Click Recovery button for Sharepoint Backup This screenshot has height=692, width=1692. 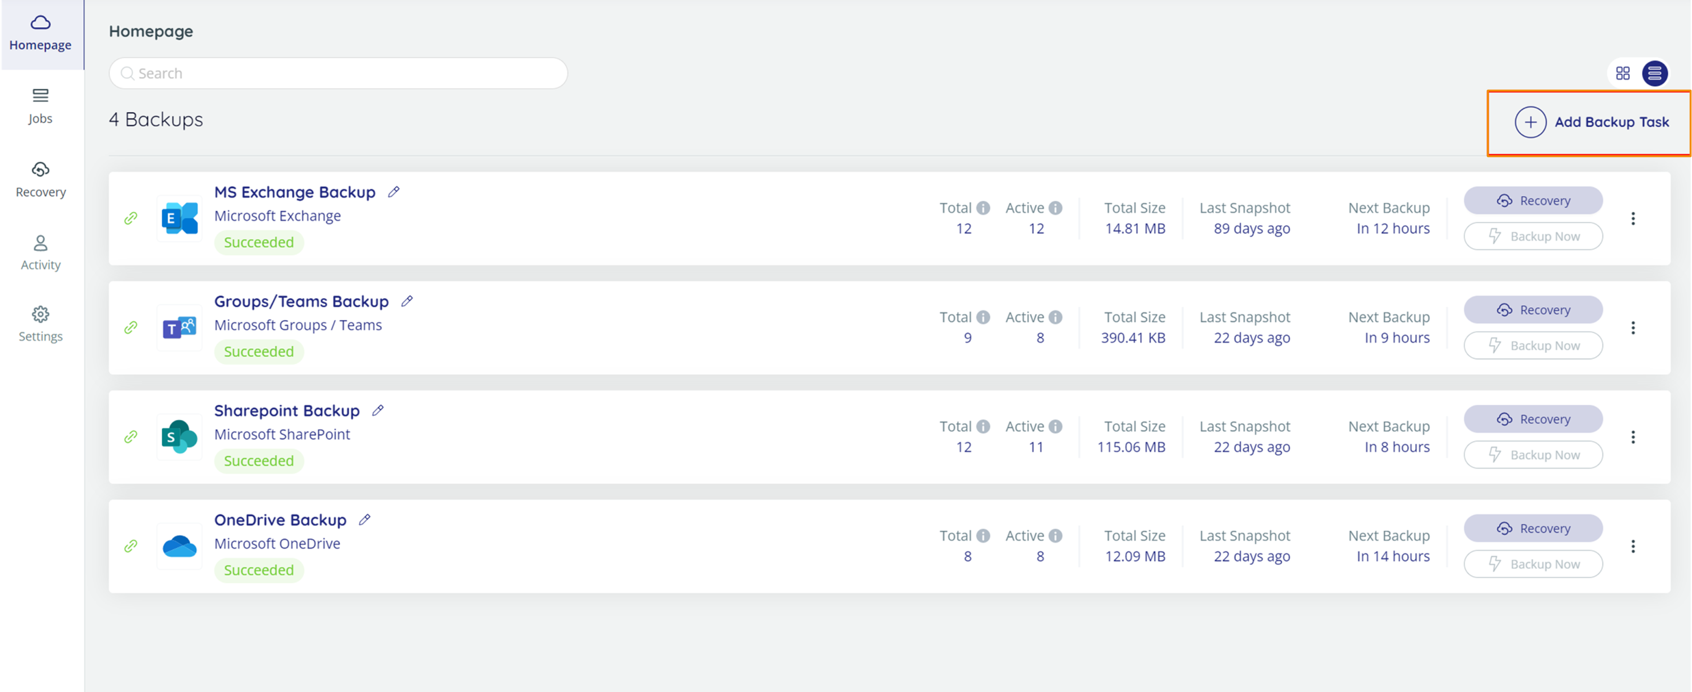[1533, 419]
